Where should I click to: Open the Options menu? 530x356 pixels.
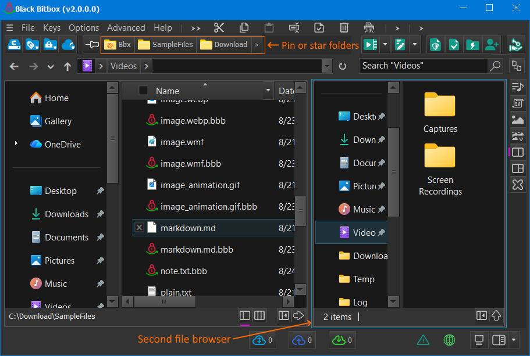pyautogui.click(x=84, y=28)
